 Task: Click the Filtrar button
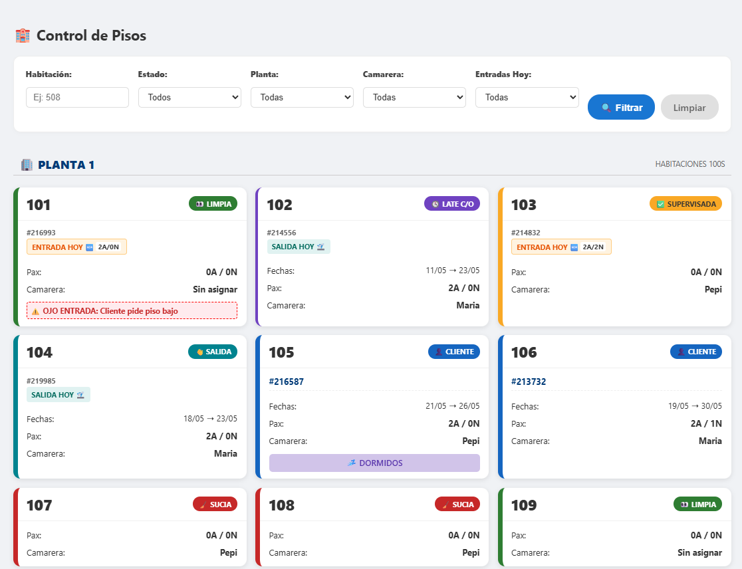tap(622, 108)
